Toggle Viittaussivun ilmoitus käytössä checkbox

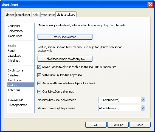39,75
